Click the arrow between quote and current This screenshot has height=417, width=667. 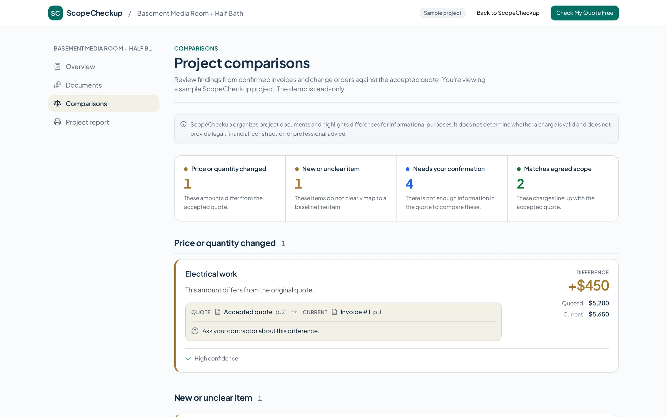[x=294, y=312]
